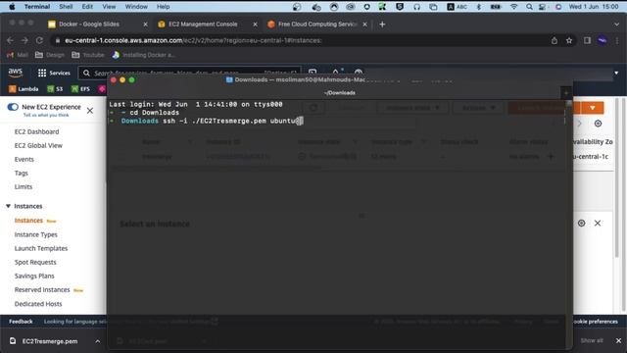The width and height of the screenshot is (627, 353).
Task: Open the browser side panel icon
Action: [x=587, y=40]
